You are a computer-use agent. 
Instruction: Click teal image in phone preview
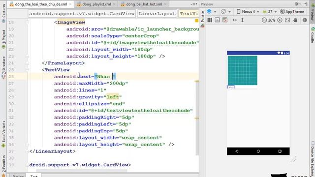243,70
